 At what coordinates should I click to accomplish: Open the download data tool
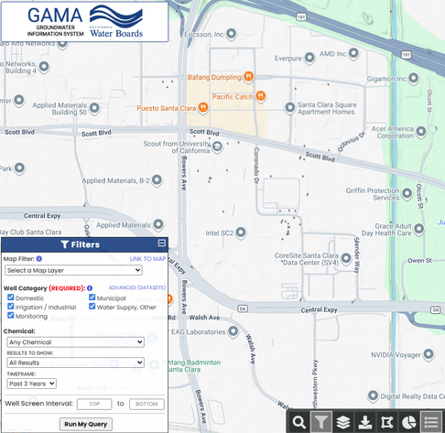(x=365, y=422)
